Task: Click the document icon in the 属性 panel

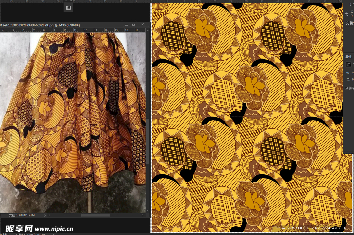Action: click(348, 65)
